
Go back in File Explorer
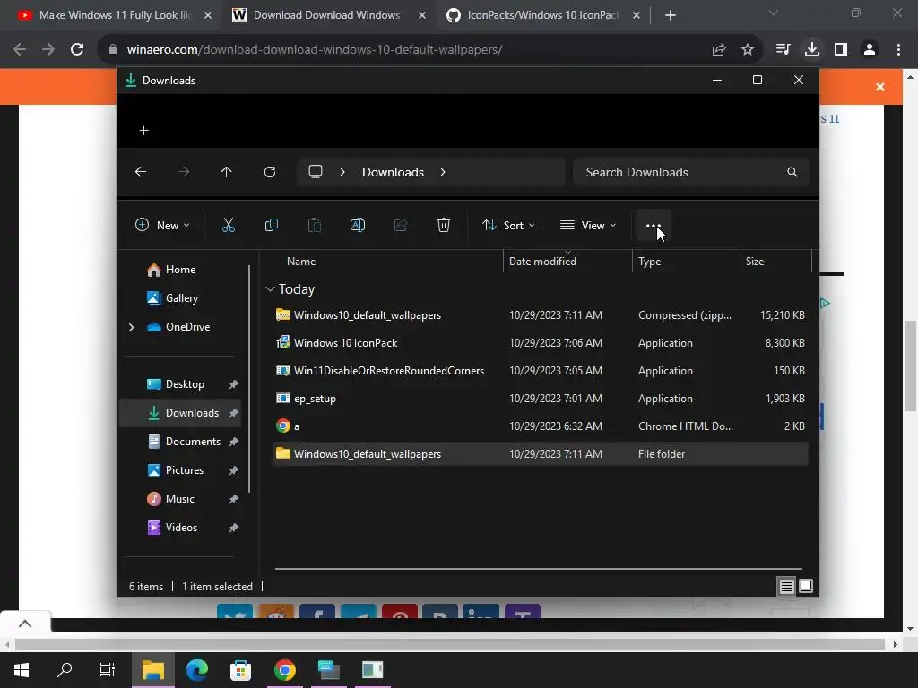coord(141,172)
